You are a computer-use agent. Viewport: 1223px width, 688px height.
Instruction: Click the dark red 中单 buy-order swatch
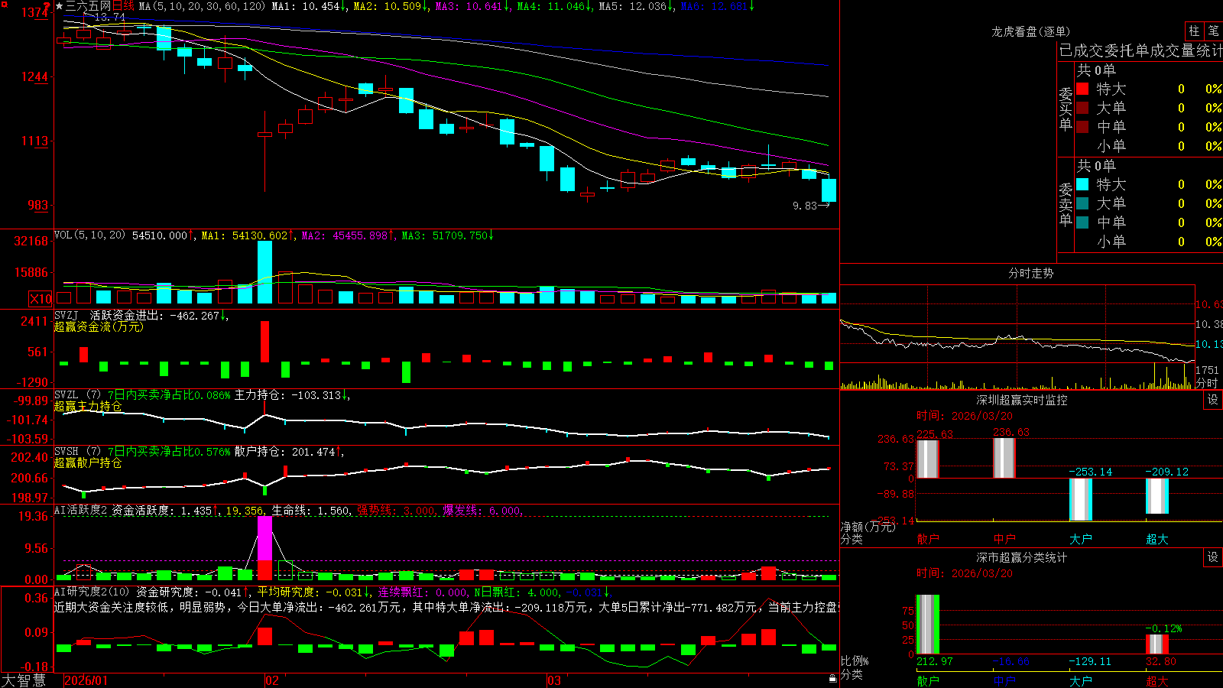pyautogui.click(x=1082, y=127)
